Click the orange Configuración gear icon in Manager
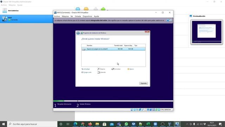The height and width of the screenshot is (127, 225). tap(86, 9)
